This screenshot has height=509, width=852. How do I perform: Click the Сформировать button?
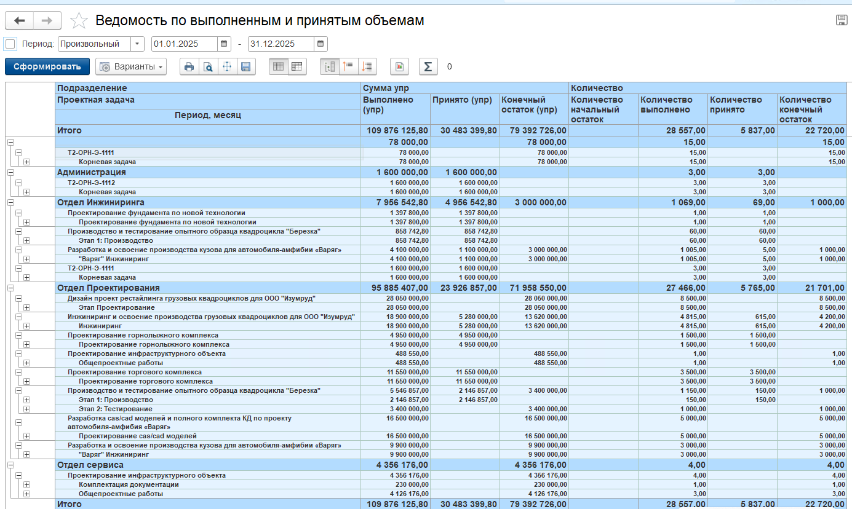pos(47,66)
